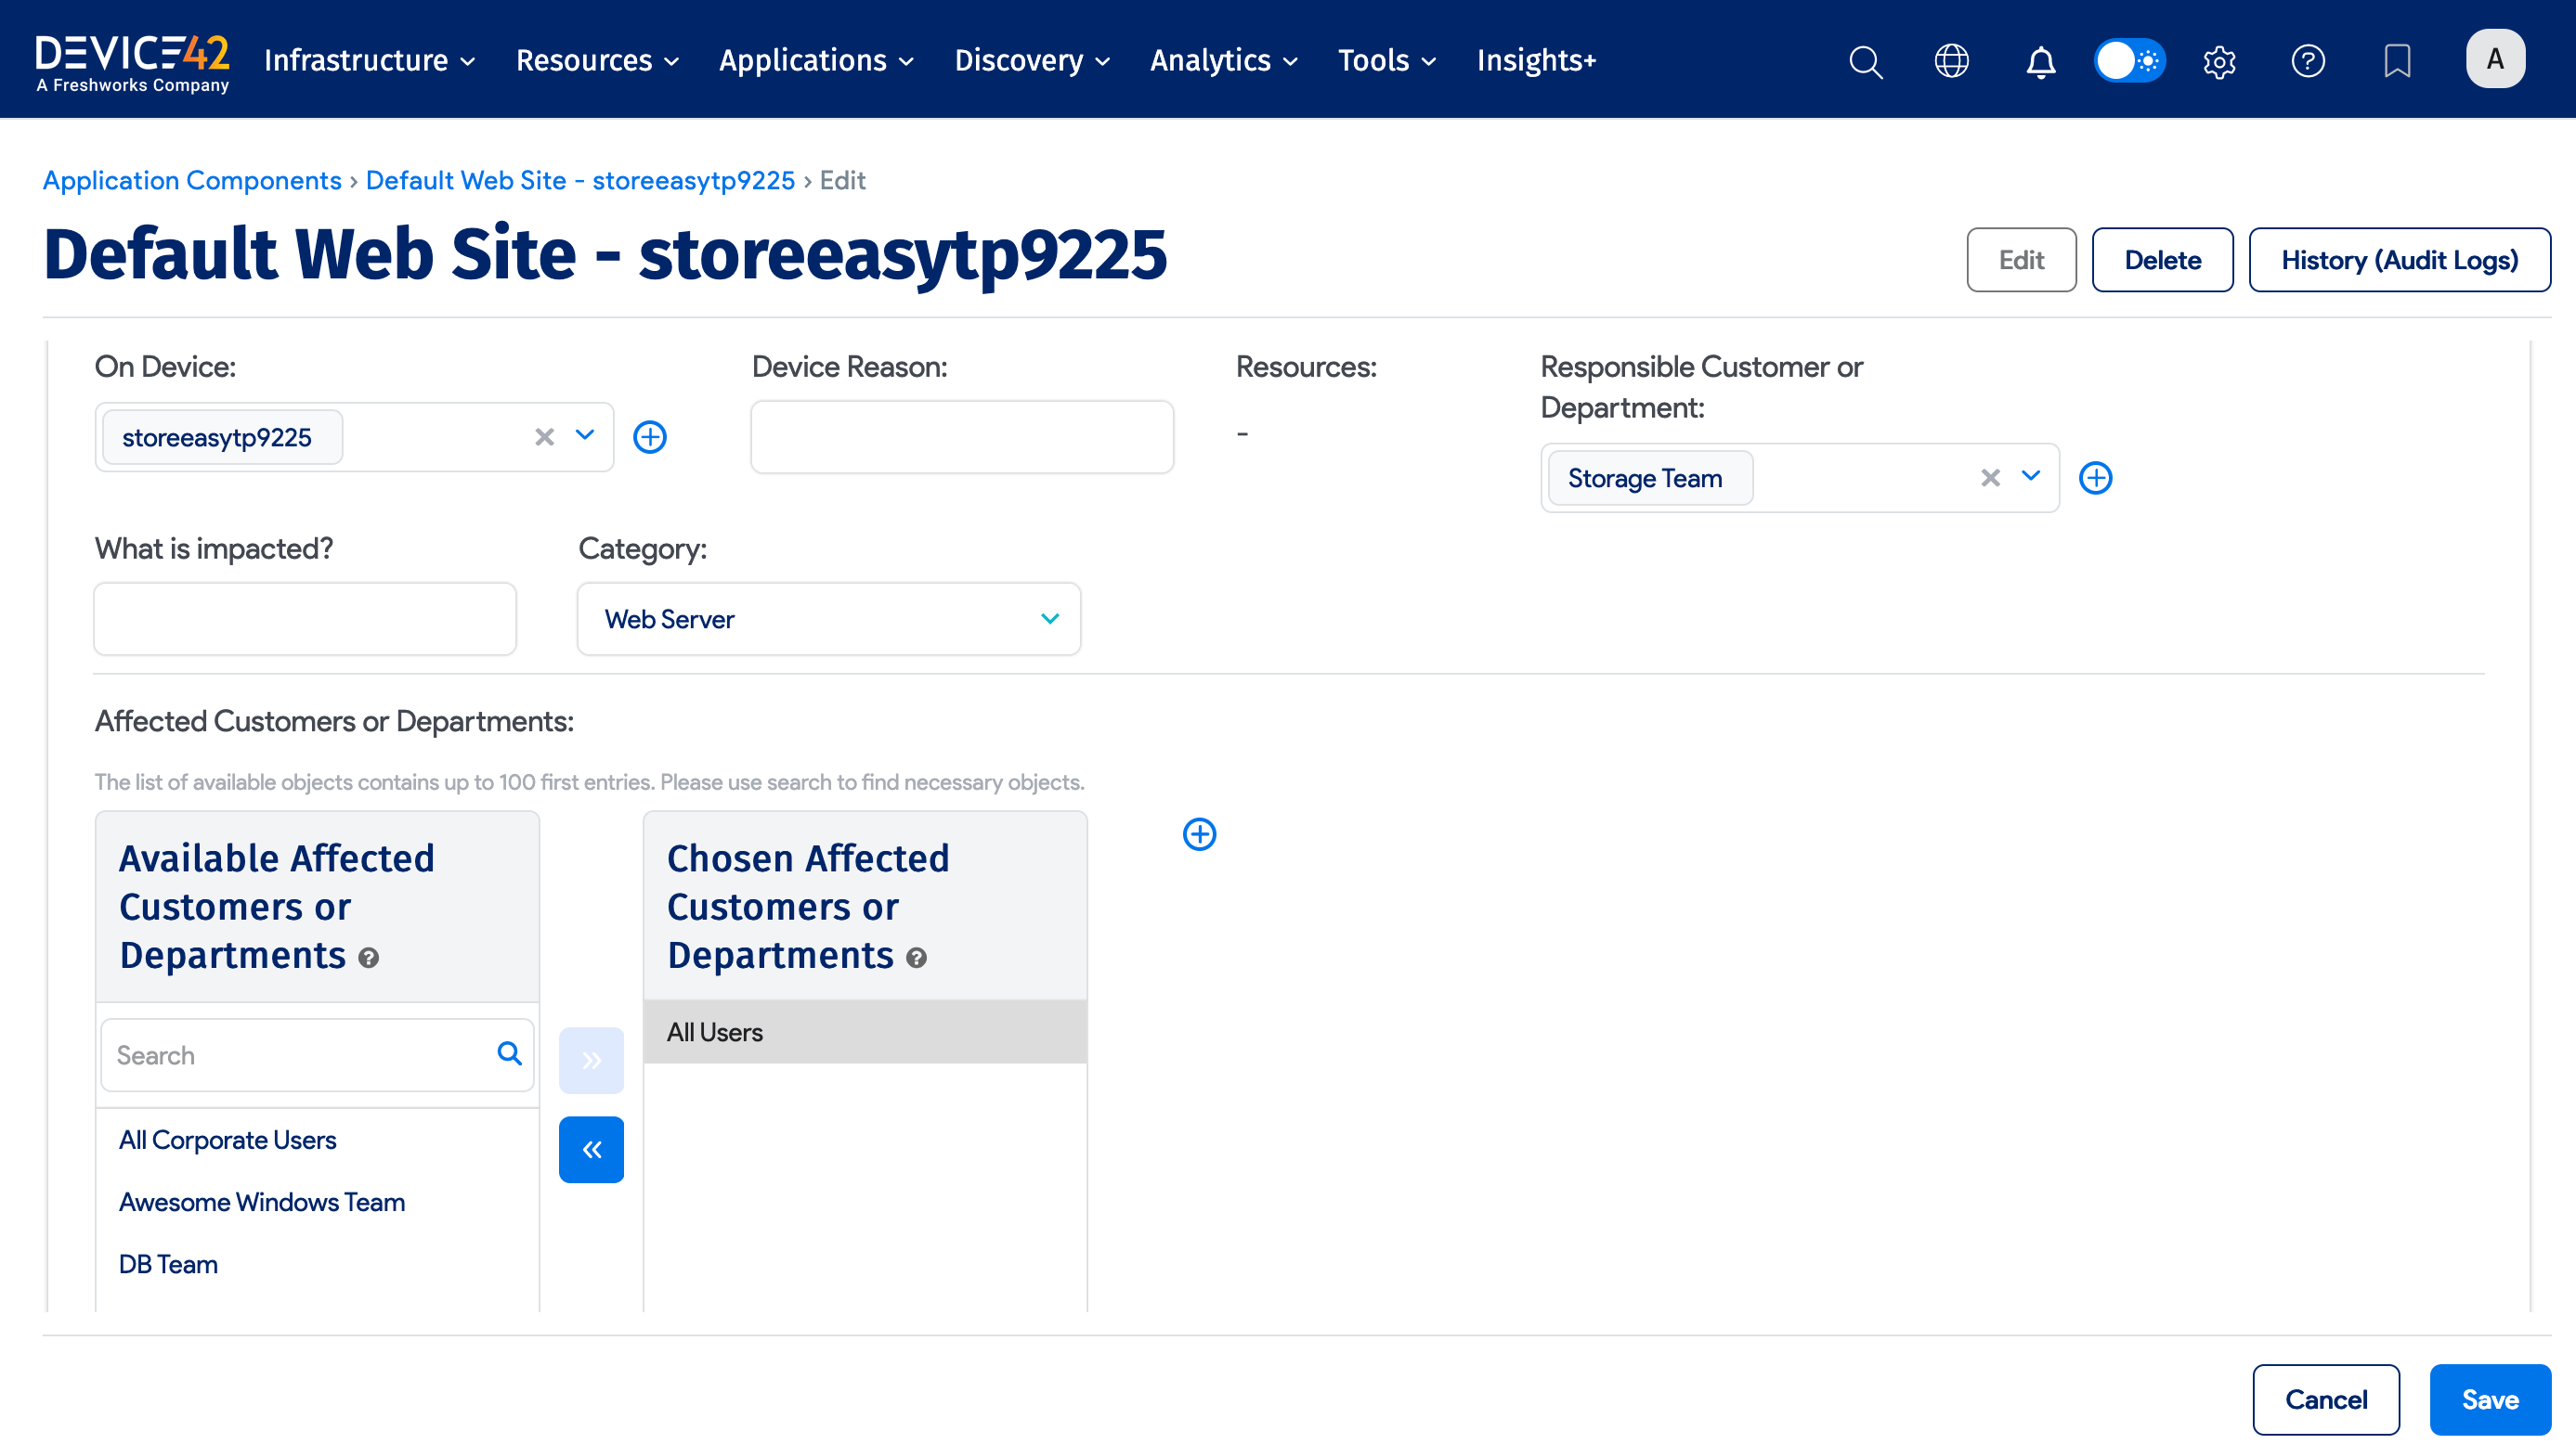This screenshot has height=1444, width=2576.
Task: Expand the Storage Team dropdown
Action: [x=2031, y=478]
